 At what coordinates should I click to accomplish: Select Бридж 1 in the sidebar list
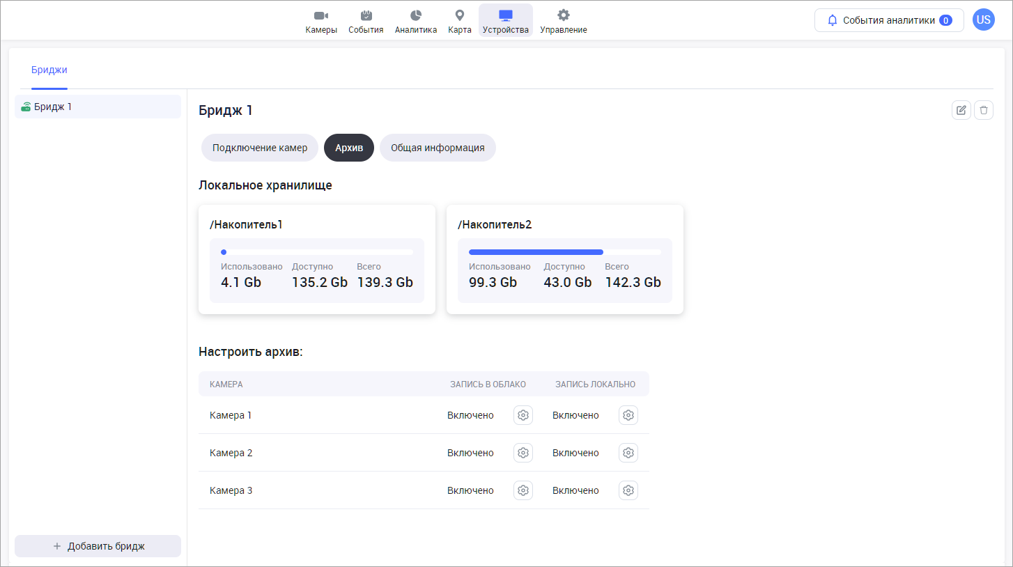tap(98, 107)
